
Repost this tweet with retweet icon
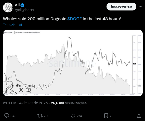coord(40,116)
